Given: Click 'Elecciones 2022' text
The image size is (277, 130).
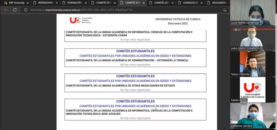Looking at the screenshot, I should click(x=178, y=23).
